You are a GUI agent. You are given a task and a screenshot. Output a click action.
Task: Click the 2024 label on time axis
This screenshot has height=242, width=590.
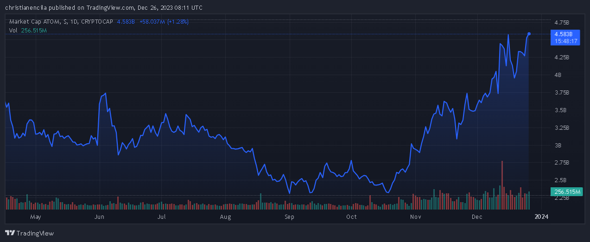point(541,217)
